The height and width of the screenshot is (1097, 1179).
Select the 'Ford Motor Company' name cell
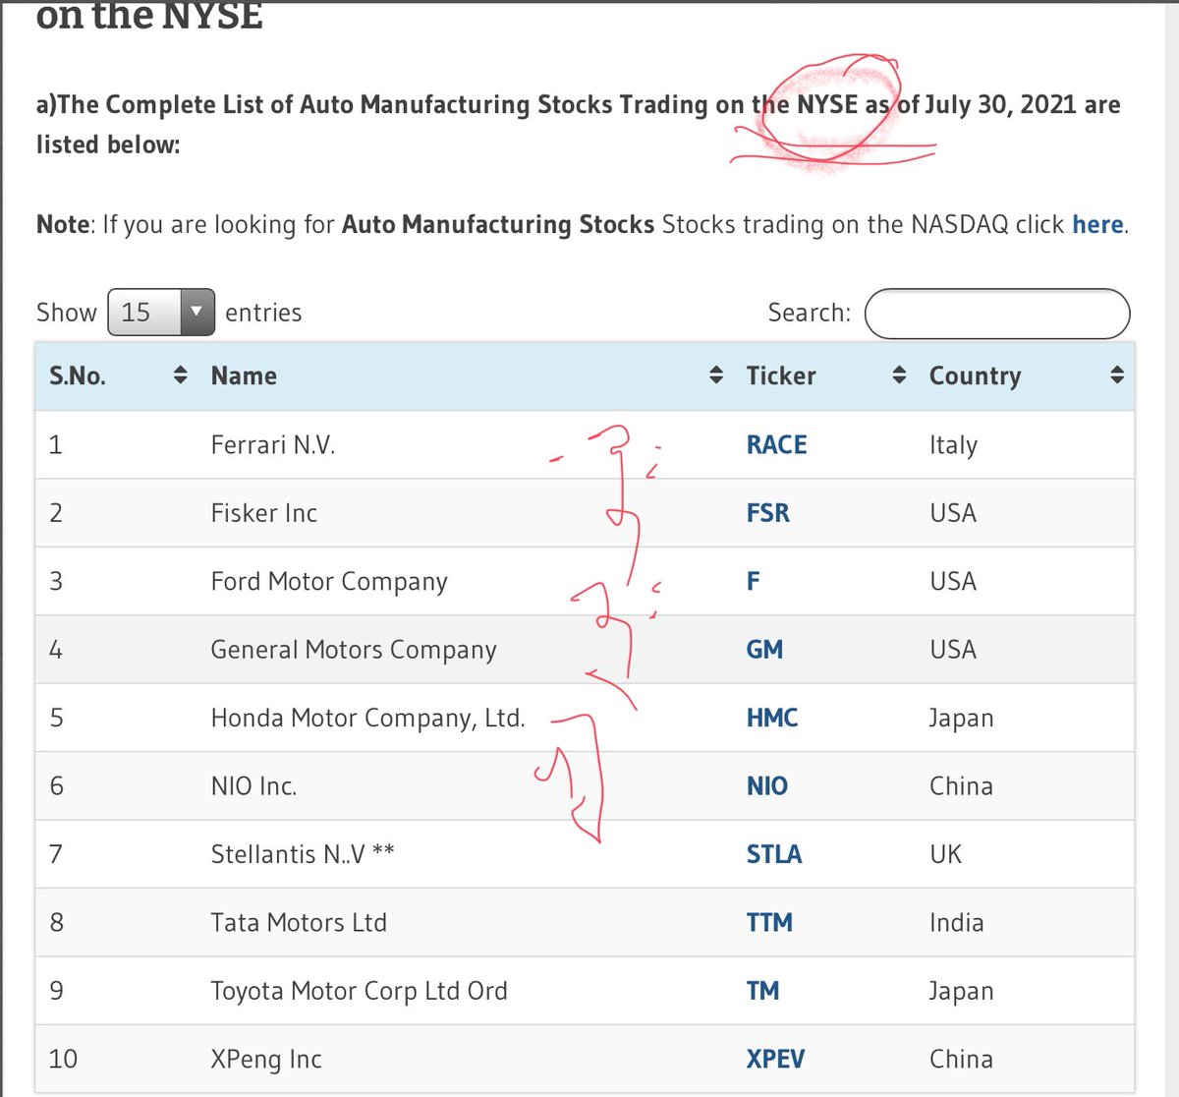click(329, 582)
